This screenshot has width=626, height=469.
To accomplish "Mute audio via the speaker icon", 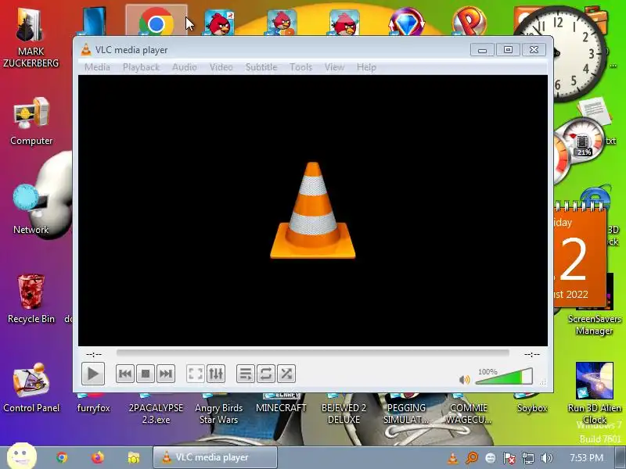I will tap(464, 379).
